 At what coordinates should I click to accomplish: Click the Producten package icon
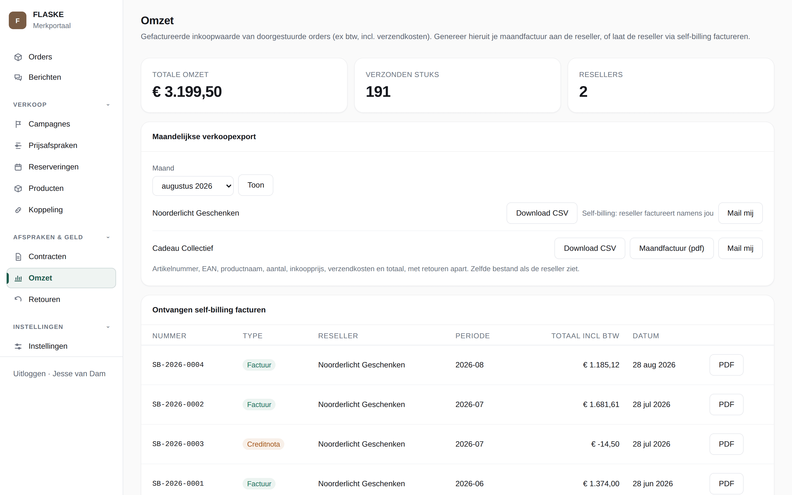coord(18,188)
